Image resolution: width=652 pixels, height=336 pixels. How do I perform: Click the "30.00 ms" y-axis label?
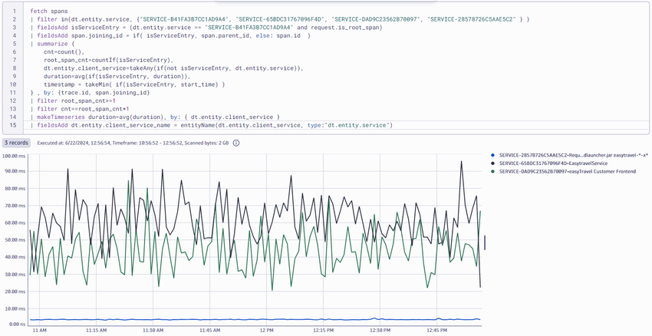point(15,274)
